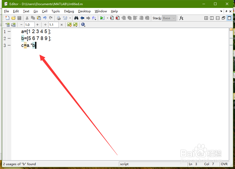Go back with the blue left arrow
The image size is (235, 169).
pos(82,18)
